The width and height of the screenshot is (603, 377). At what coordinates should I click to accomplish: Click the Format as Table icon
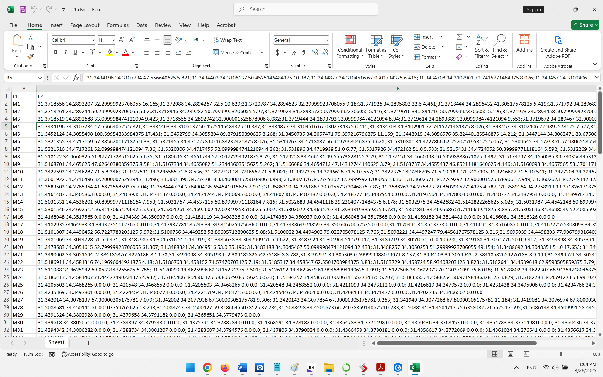pyautogui.click(x=376, y=46)
